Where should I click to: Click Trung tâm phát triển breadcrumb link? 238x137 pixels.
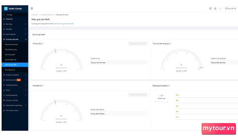(x=47, y=15)
